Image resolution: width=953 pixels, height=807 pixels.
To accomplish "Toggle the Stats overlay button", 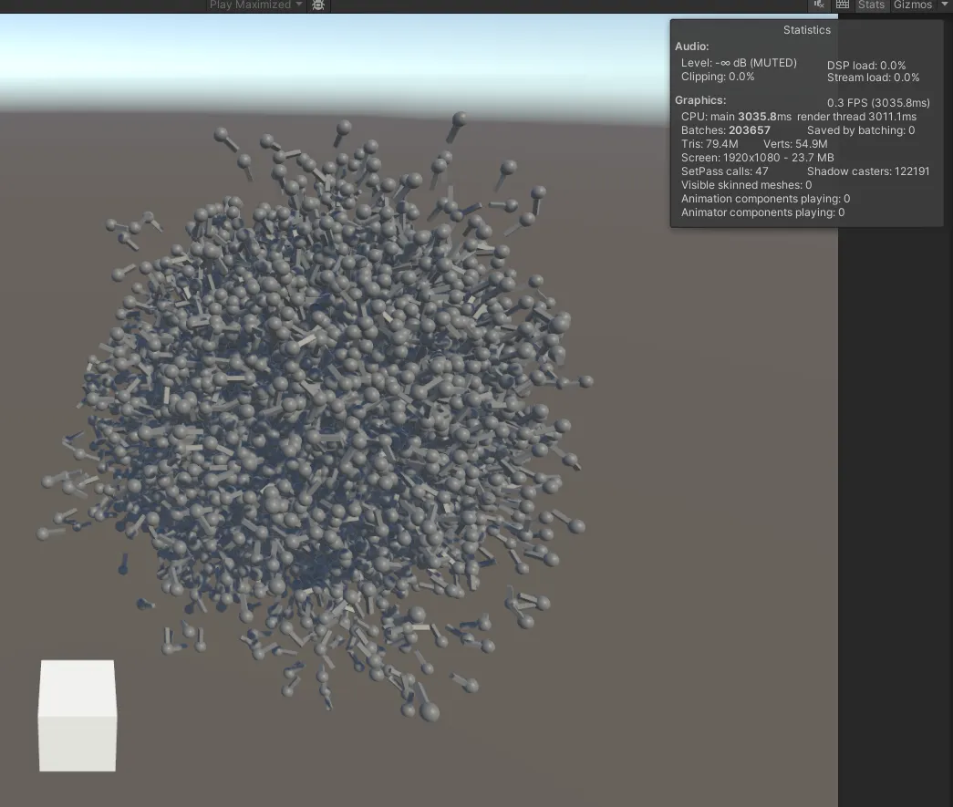I will pos(871,5).
